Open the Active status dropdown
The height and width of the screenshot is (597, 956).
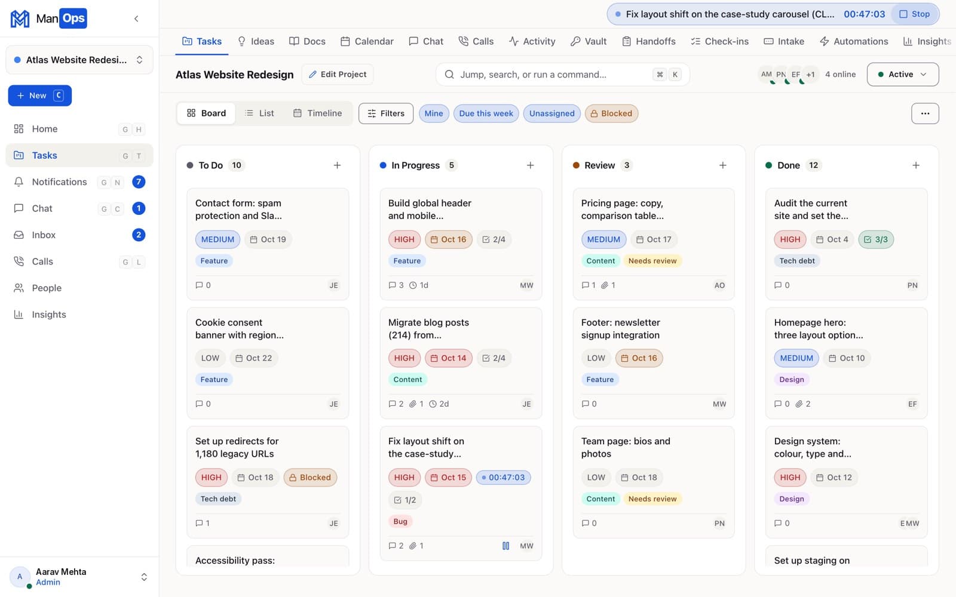[x=902, y=75]
